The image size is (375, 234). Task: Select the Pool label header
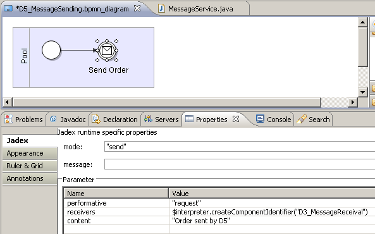pos(22,58)
